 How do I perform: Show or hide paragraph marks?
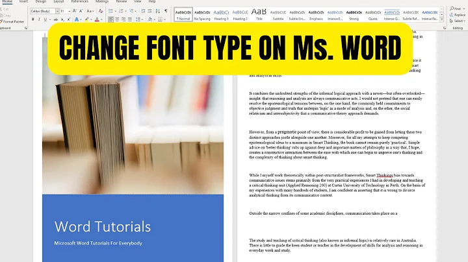pyautogui.click(x=166, y=11)
